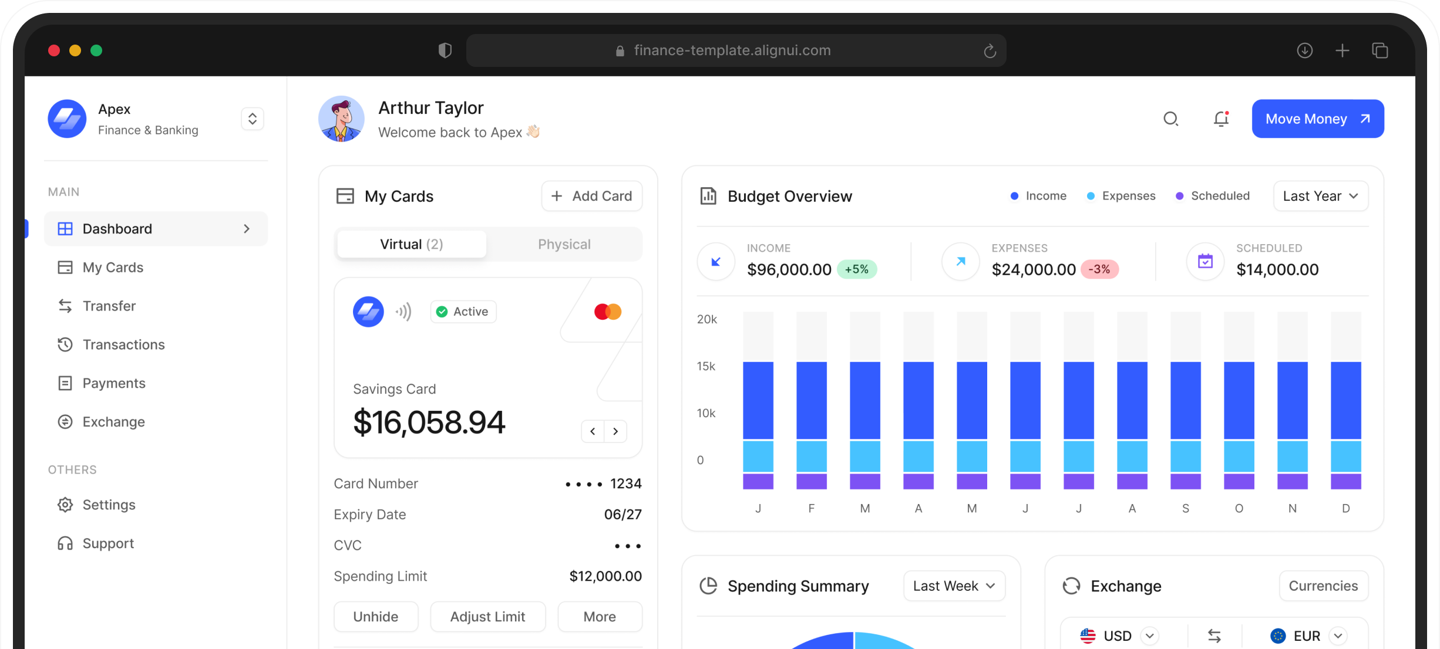Open the Apex workspace switcher
This screenshot has height=649, width=1440.
pos(253,119)
